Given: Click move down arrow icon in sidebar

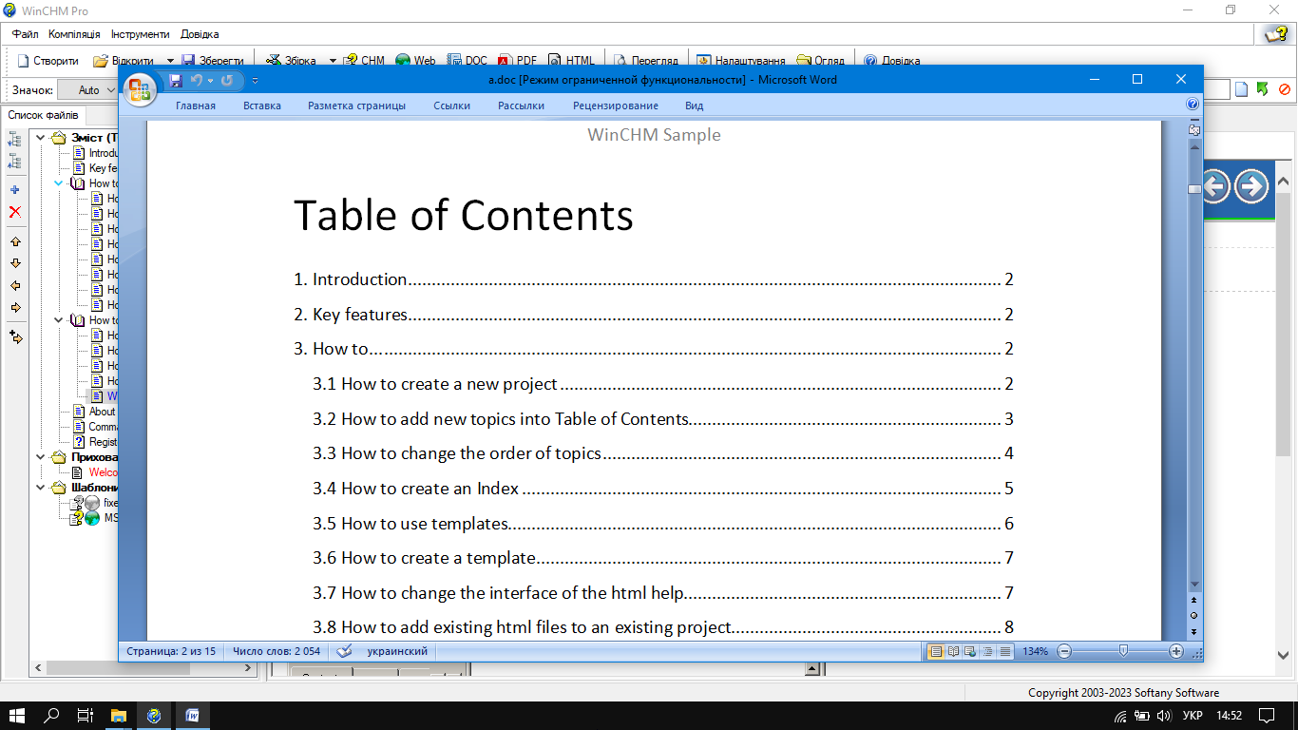Looking at the screenshot, I should [15, 263].
